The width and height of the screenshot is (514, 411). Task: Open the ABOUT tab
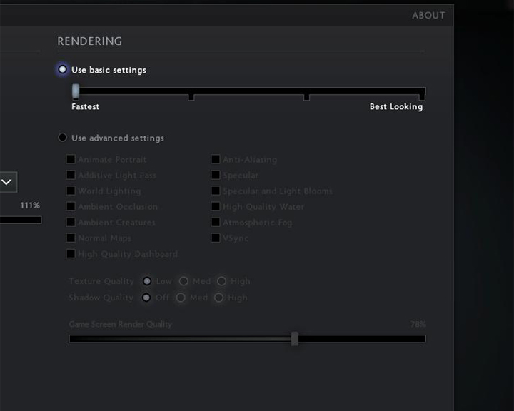(428, 16)
